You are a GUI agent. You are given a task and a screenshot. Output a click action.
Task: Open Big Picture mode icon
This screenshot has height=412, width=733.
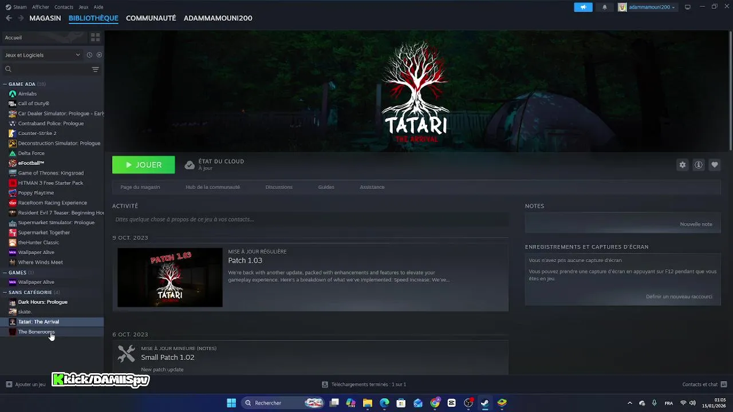[x=688, y=7]
